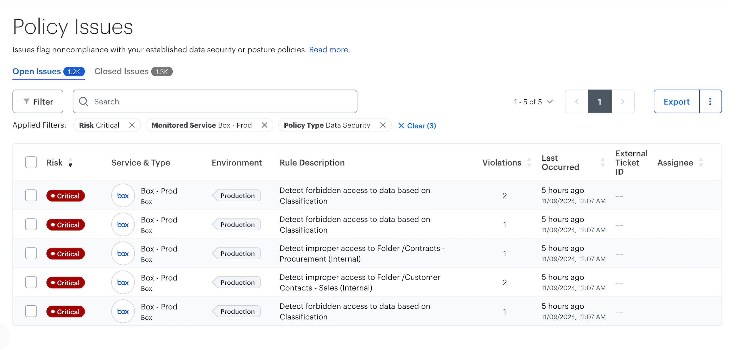Go to the next page arrow

click(x=623, y=101)
